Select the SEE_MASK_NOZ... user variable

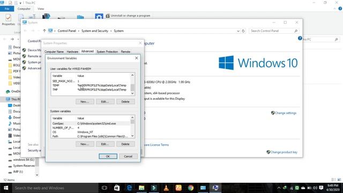tap(91, 81)
